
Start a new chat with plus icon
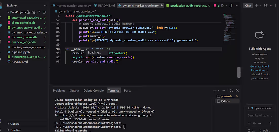click(256, 6)
